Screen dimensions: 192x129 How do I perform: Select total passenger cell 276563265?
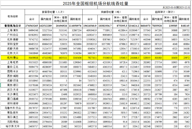pos(32,26)
